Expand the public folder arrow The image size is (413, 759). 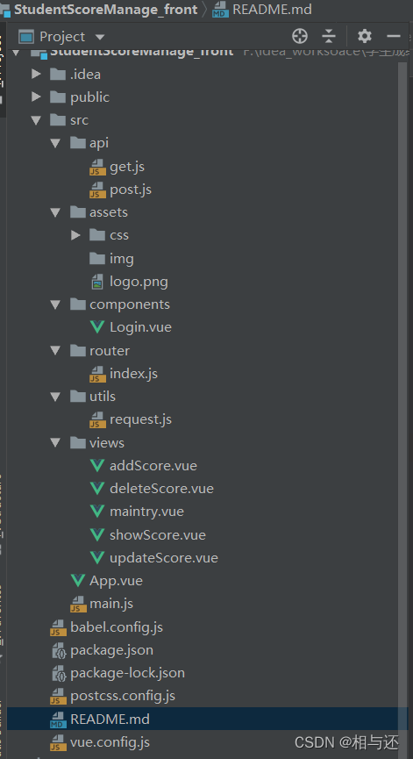[36, 97]
